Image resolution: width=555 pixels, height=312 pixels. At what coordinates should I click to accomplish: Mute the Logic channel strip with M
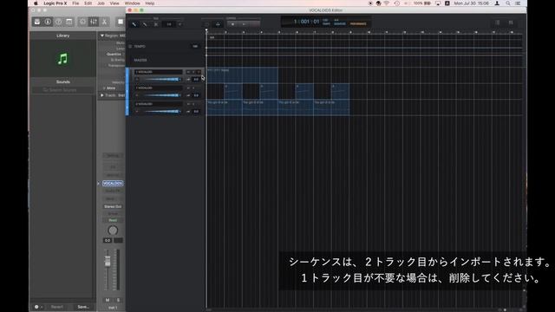pyautogui.click(x=108, y=300)
